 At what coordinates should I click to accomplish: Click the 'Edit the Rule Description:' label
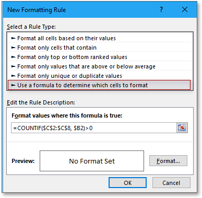coord(41,102)
